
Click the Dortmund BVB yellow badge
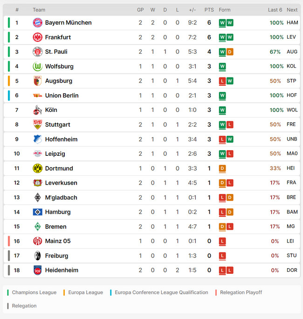(38, 168)
